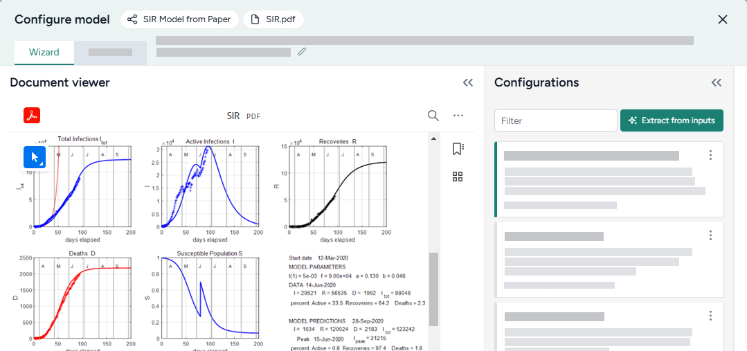Open the PDF viewer more options menu
747x351 pixels.
(458, 116)
